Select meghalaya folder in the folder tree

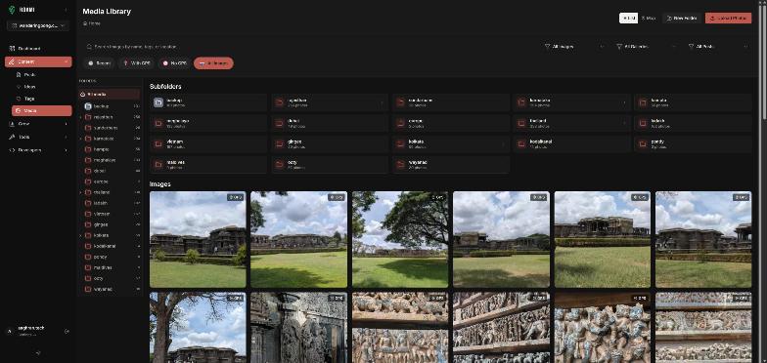[x=110, y=160]
